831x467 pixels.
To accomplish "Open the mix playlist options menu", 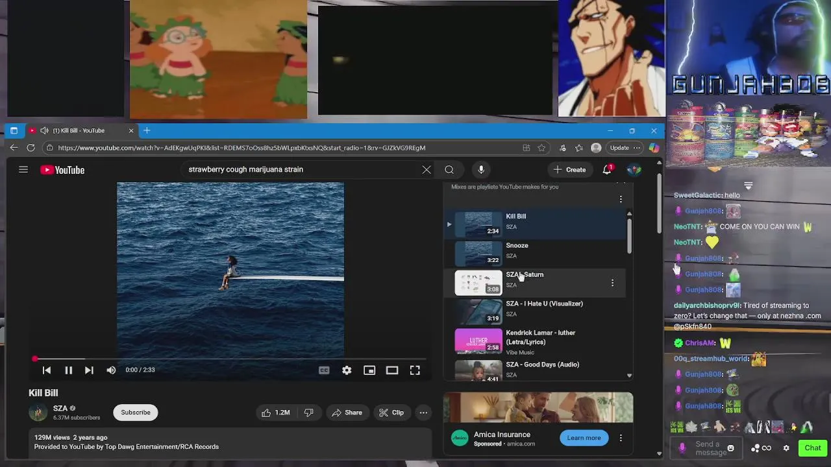I will pyautogui.click(x=621, y=199).
